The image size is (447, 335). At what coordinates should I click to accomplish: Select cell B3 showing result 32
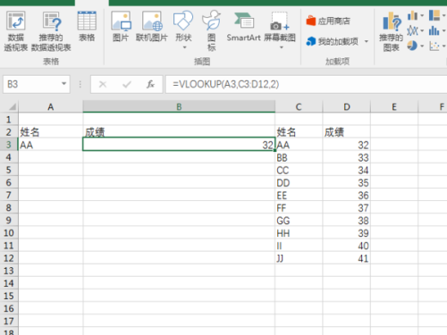tap(179, 145)
